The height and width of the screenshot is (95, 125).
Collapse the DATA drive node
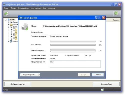pos(8,27)
